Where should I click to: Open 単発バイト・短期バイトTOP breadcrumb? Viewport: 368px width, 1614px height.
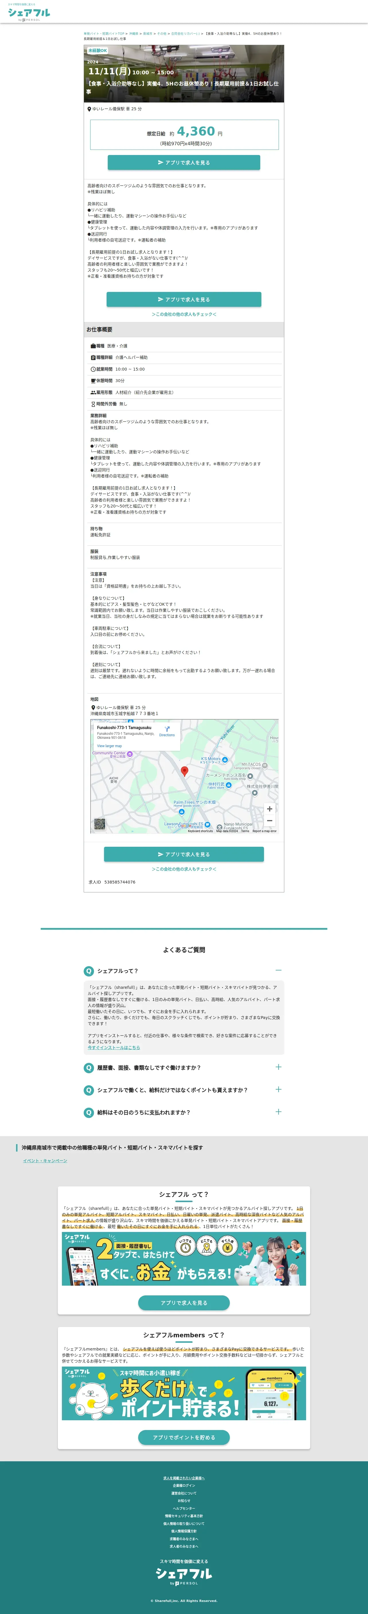104,34
